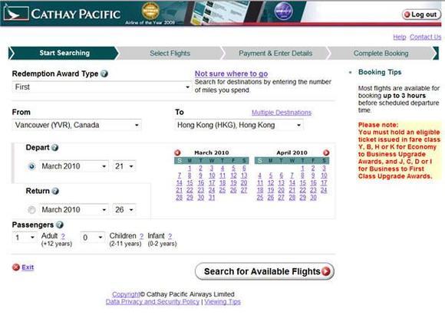Open the Return day dropdown showing 26
This screenshot has width=445, height=318.
tap(124, 210)
